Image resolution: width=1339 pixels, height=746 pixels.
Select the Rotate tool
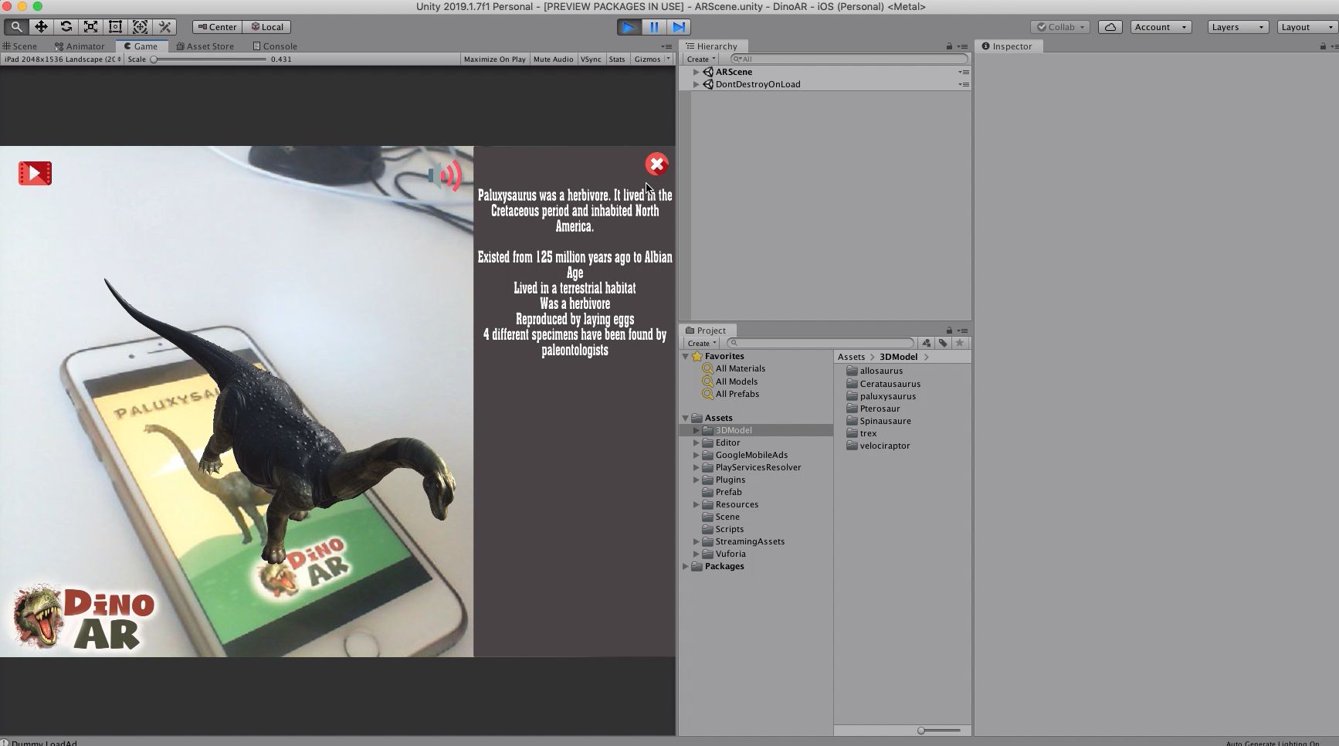click(66, 27)
